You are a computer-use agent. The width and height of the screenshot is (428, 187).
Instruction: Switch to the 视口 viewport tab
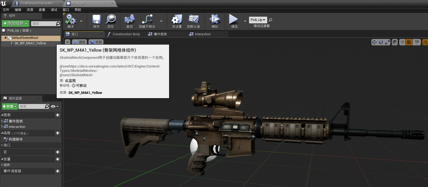84,34
